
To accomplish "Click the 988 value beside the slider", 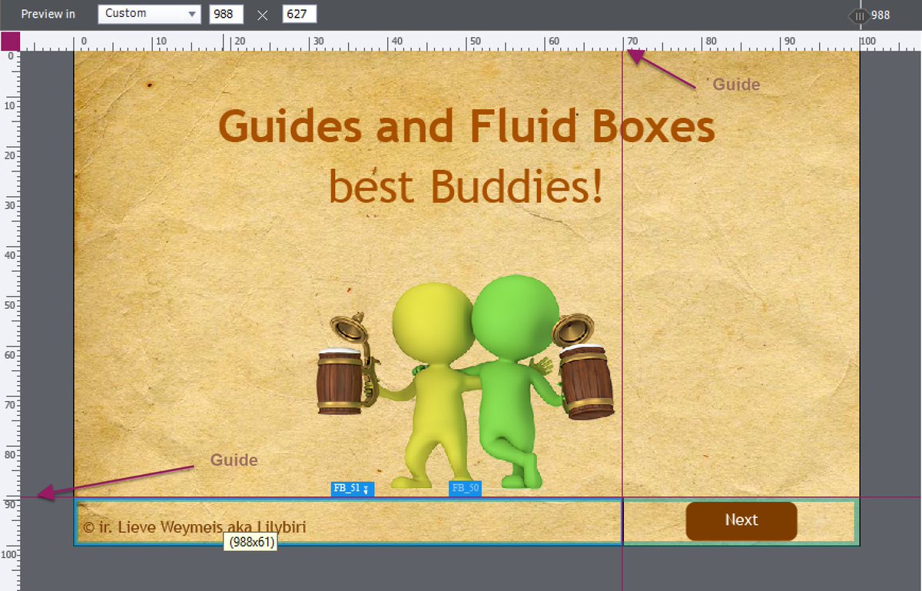I will [x=881, y=15].
